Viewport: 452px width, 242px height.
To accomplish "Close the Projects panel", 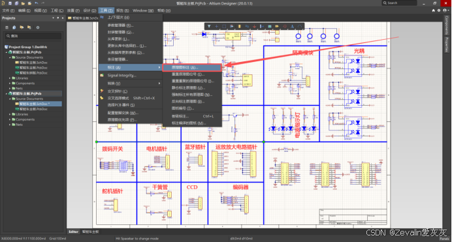I will click(x=63, y=18).
